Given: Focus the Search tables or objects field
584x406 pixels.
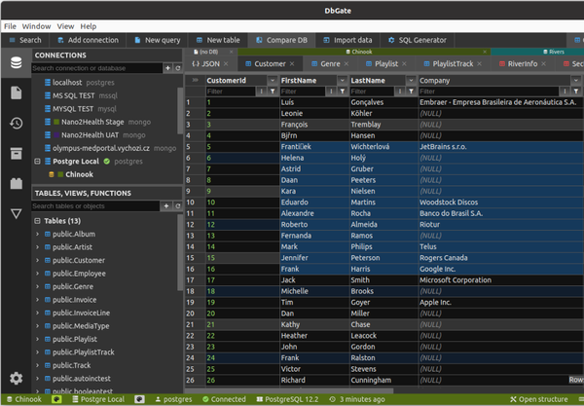Looking at the screenshot, I should tap(95, 206).
